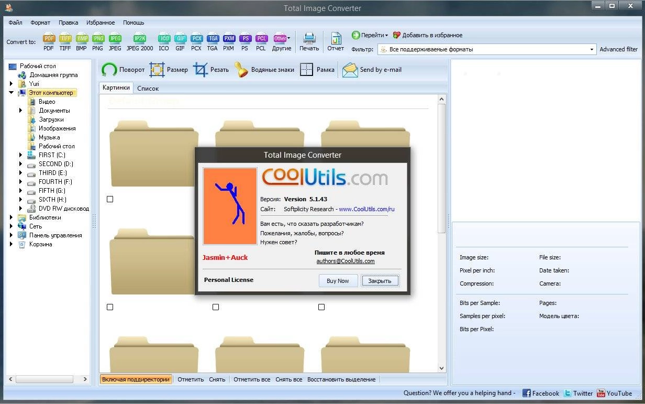Click Восстановить выделение
645x404 pixels.
pos(341,379)
